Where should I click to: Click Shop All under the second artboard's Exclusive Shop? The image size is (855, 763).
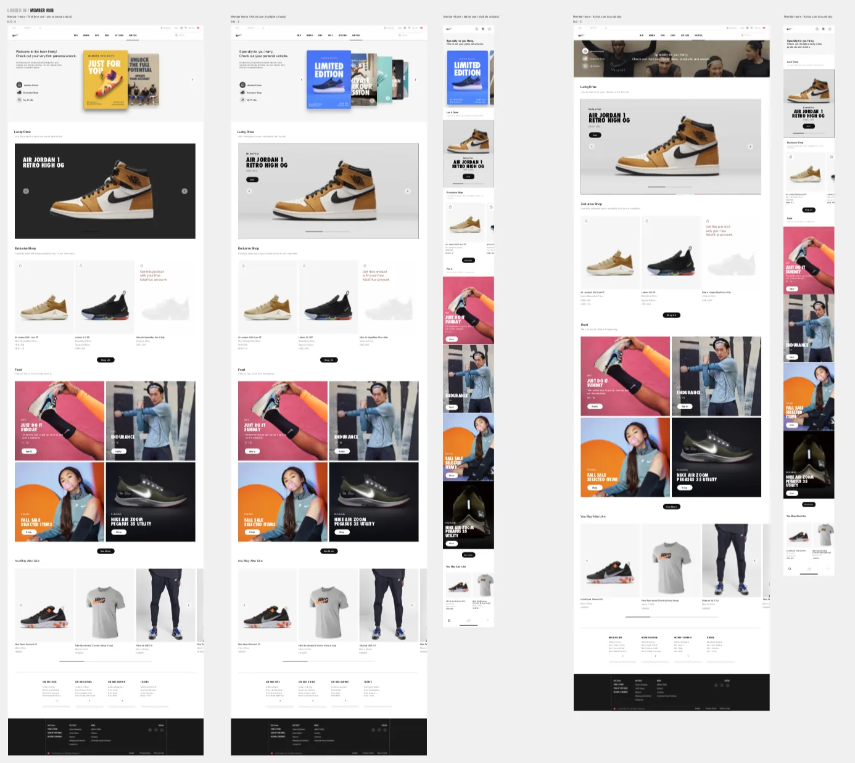(x=329, y=360)
